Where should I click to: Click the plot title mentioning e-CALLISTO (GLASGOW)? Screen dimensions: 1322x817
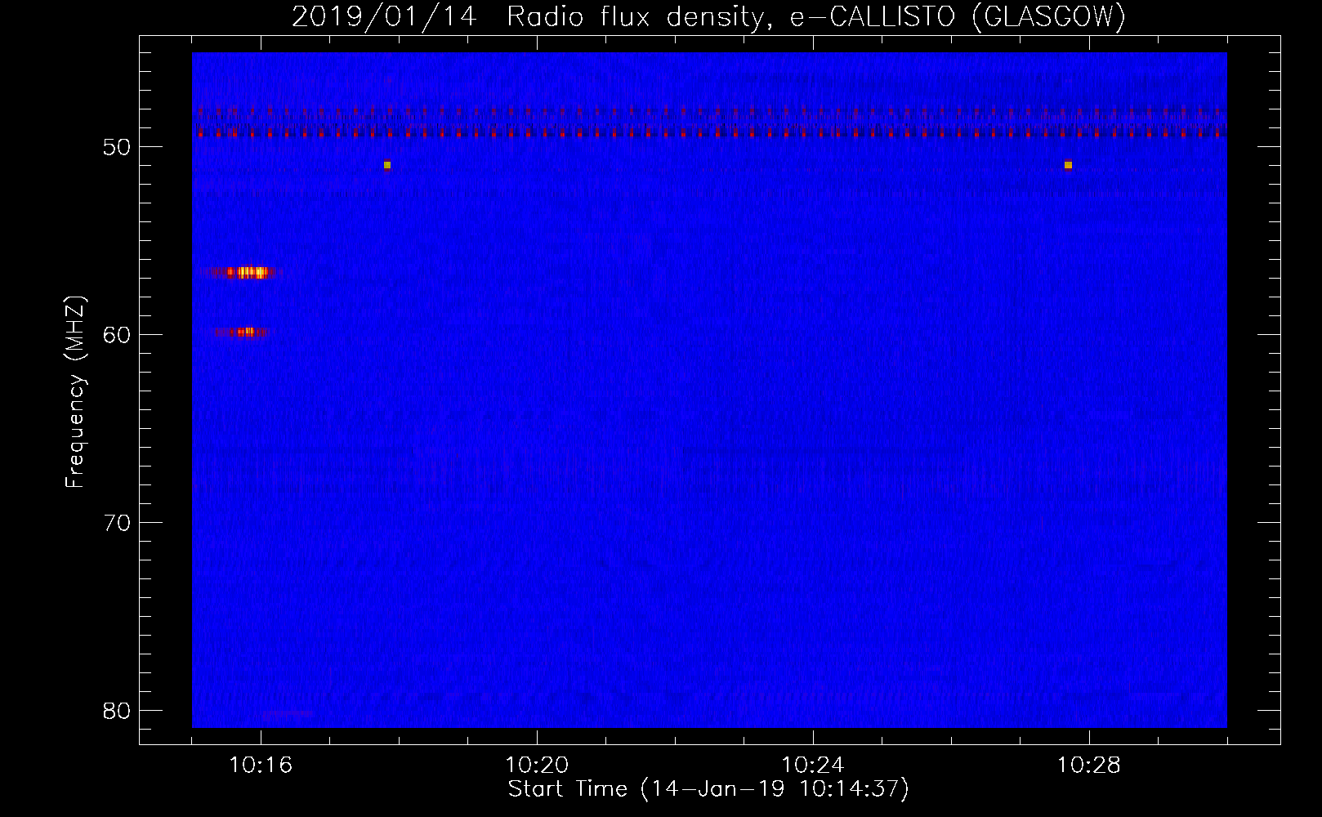pyautogui.click(x=708, y=17)
